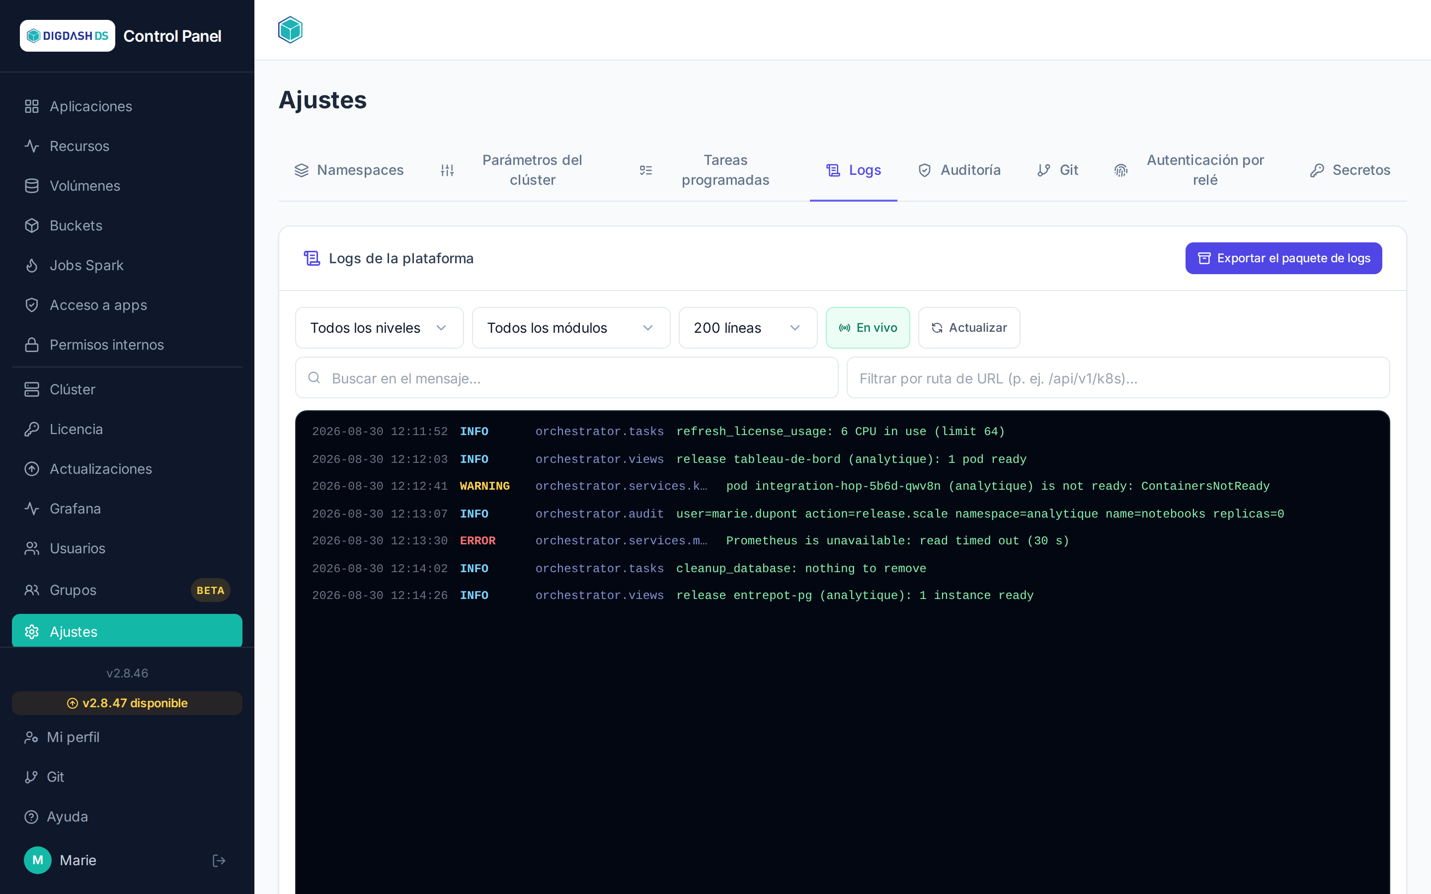Open Jobs Spark flame icon in sidebar
The height and width of the screenshot is (894, 1431).
point(32,266)
